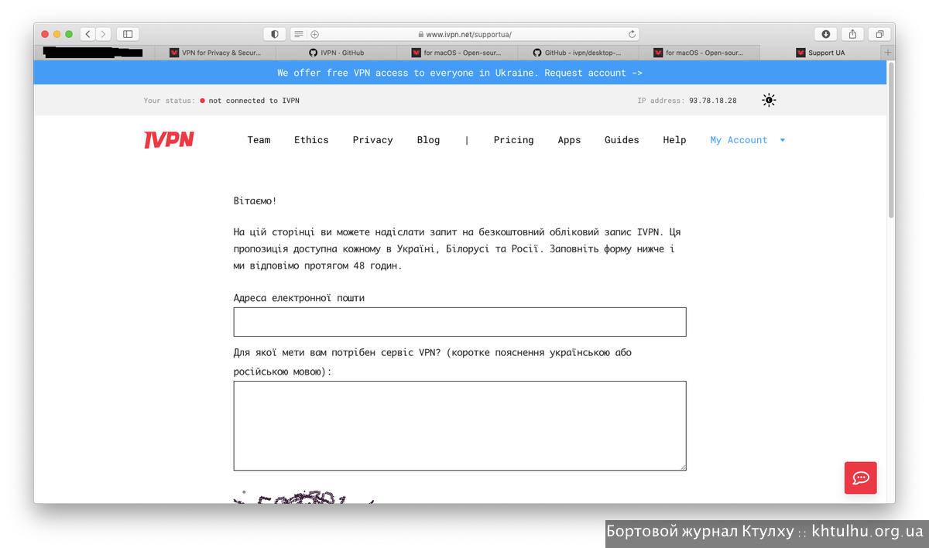Follow the Request account link in the banner

coord(593,73)
